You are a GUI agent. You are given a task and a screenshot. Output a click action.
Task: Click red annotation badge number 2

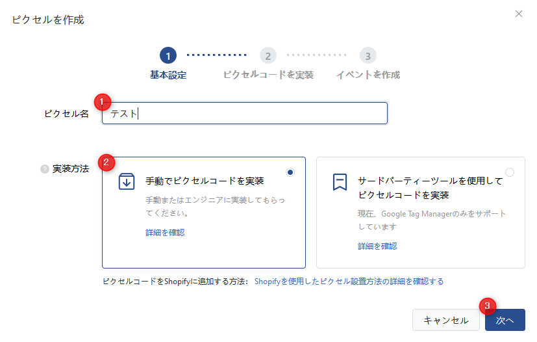coord(106,162)
